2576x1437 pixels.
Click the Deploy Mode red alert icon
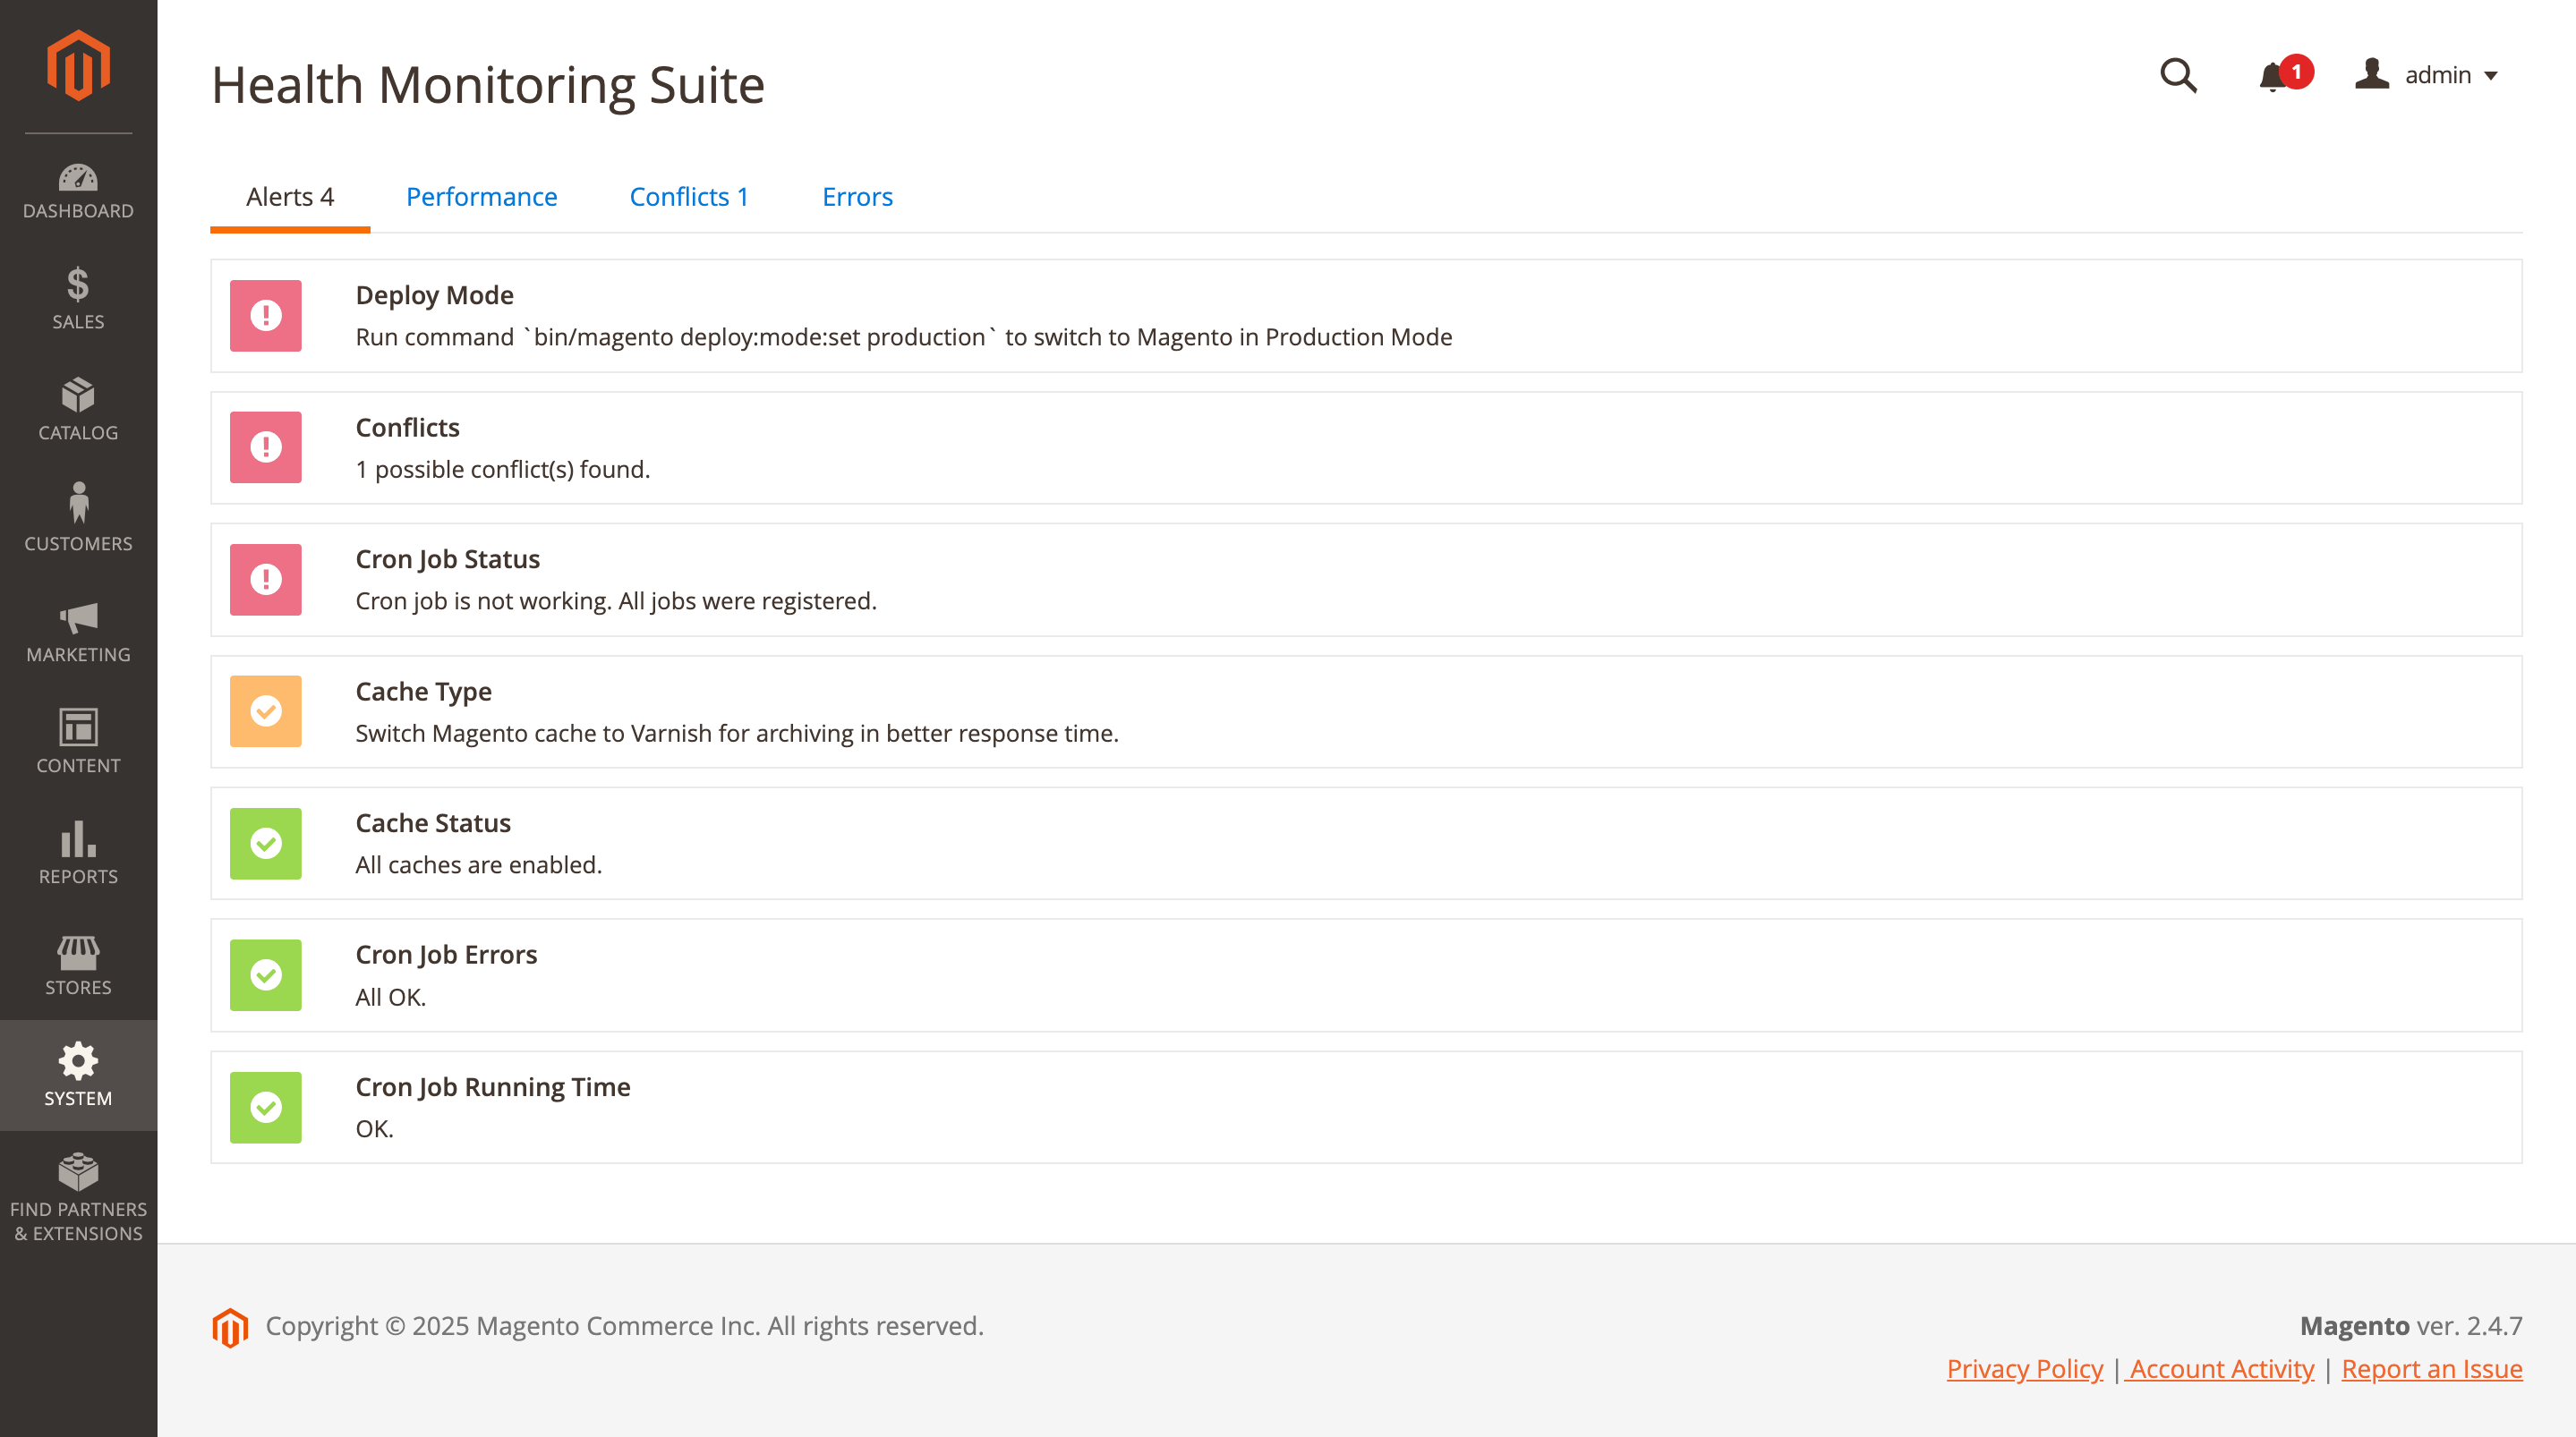click(266, 316)
